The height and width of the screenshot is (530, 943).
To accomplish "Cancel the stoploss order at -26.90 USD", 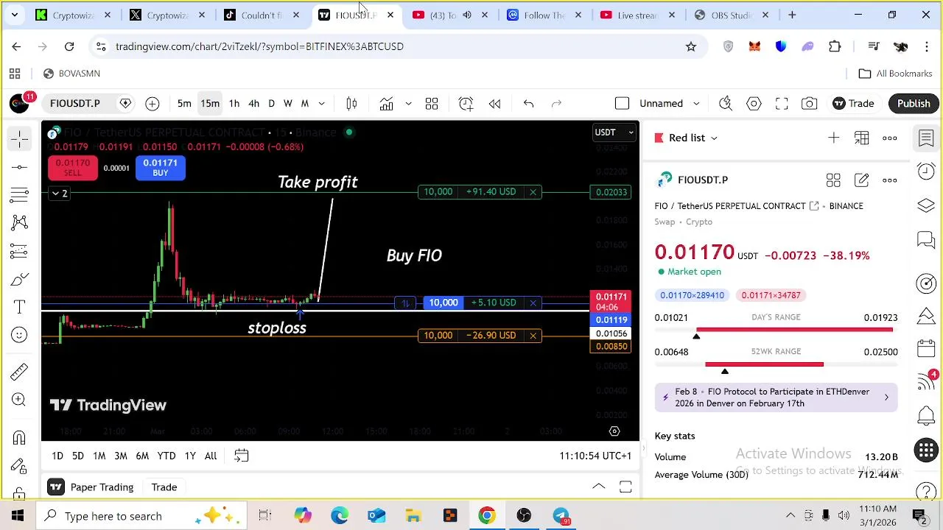I will click(x=533, y=336).
